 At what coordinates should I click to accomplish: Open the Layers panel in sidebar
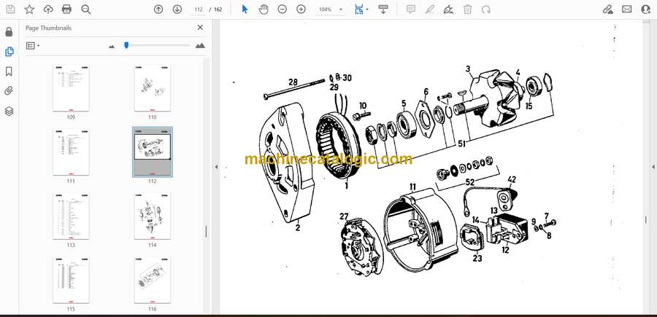coord(9,111)
